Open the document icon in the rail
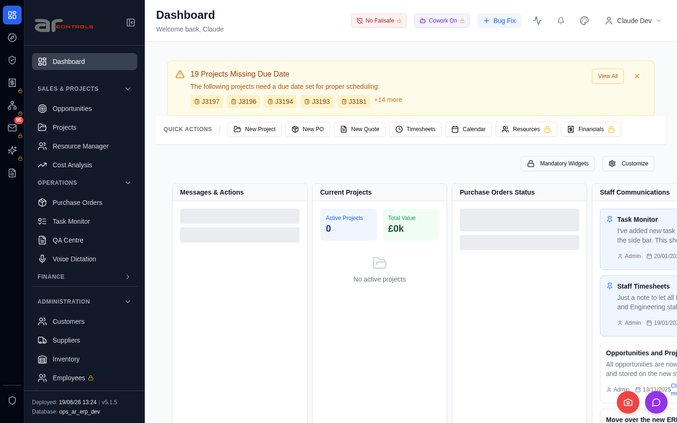This screenshot has width=677, height=423. click(12, 173)
